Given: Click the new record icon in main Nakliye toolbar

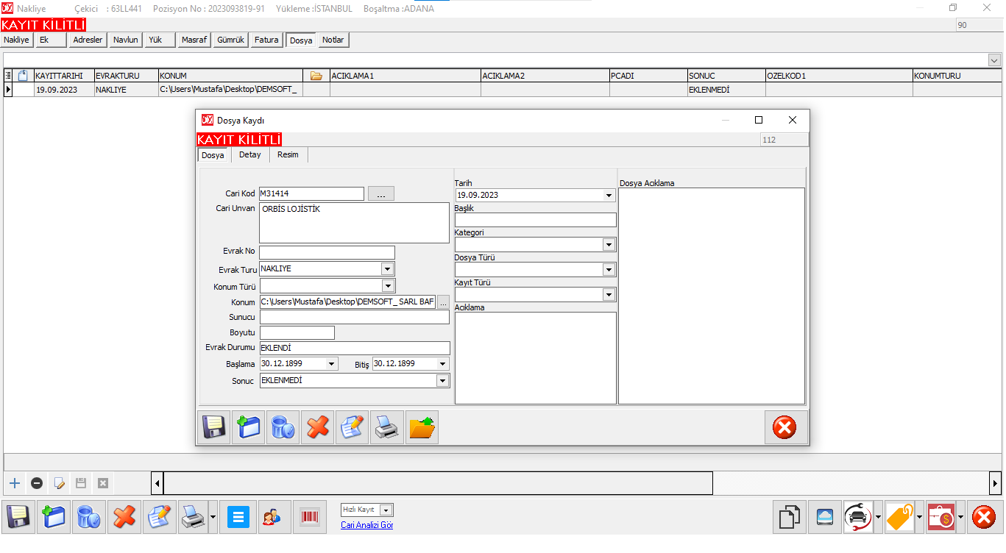Looking at the screenshot, I should coord(54,517).
